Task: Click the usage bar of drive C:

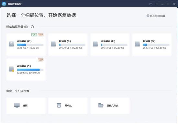Action: tap(30, 45)
